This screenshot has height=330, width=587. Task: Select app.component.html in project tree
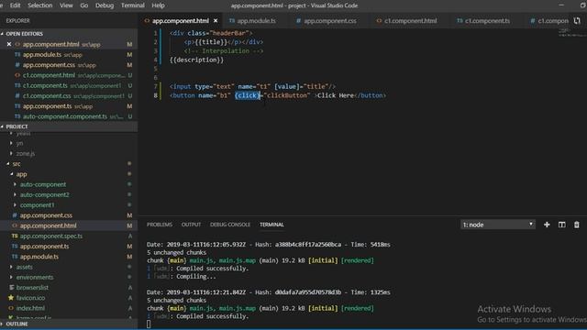(69, 225)
